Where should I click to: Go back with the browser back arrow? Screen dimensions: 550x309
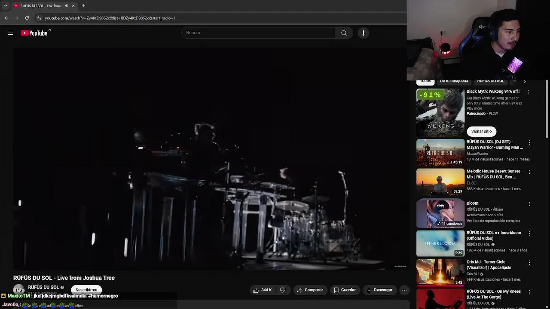tap(6, 18)
